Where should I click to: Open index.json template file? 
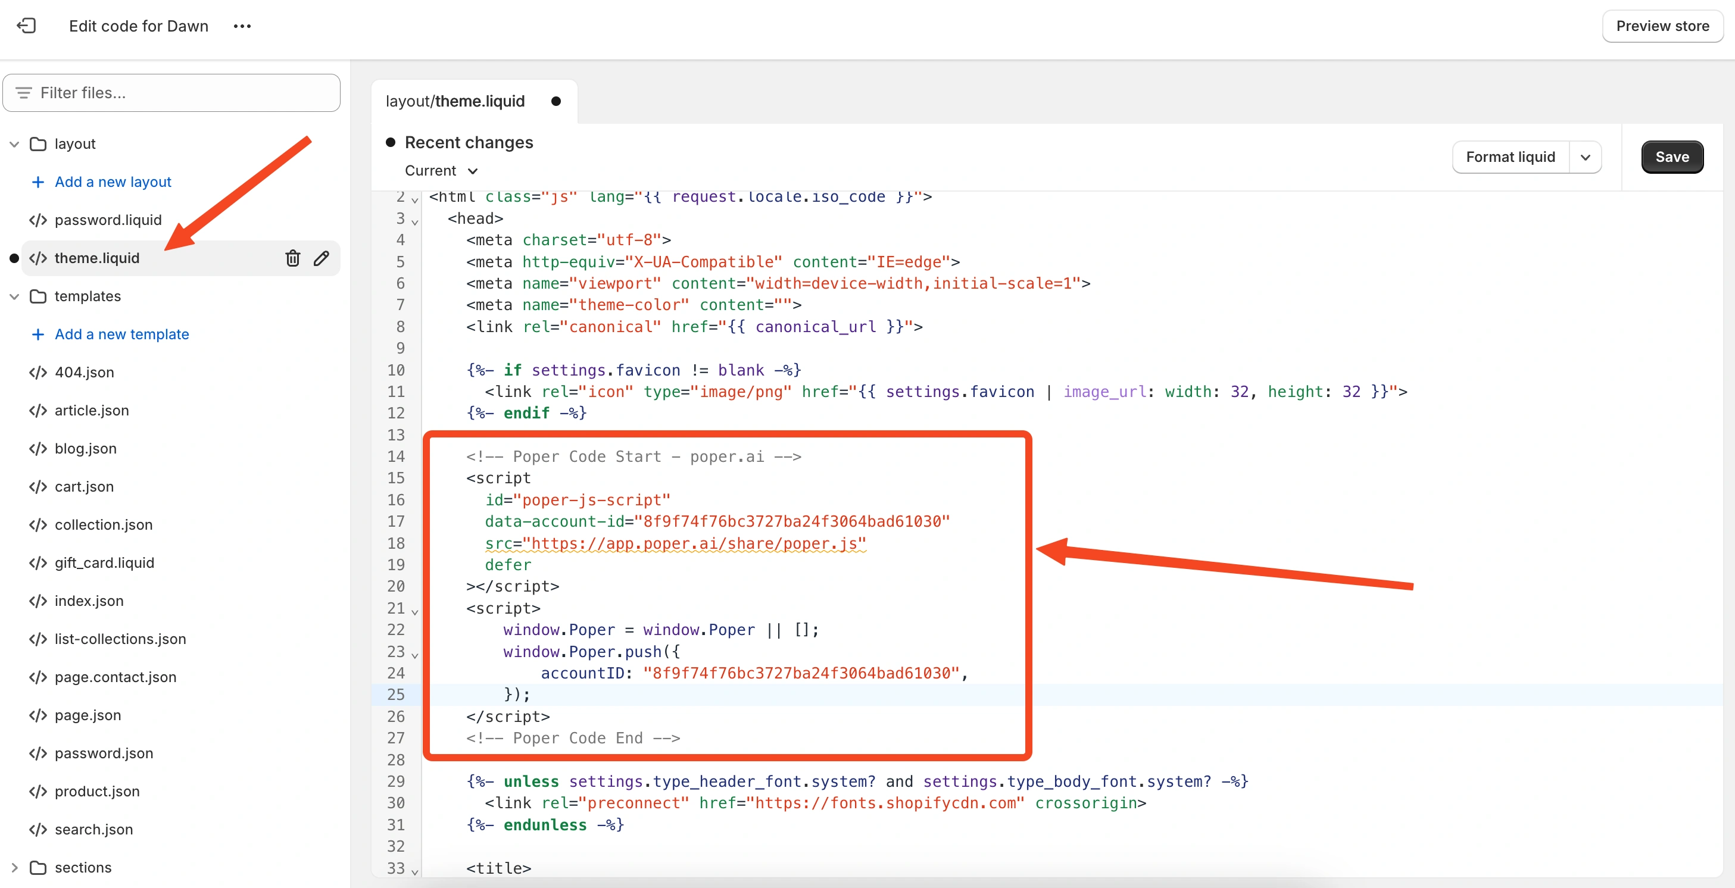pos(89,601)
